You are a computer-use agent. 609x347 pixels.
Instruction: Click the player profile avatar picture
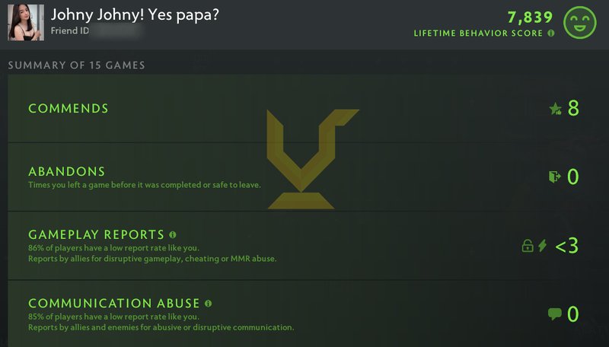pyautogui.click(x=26, y=23)
